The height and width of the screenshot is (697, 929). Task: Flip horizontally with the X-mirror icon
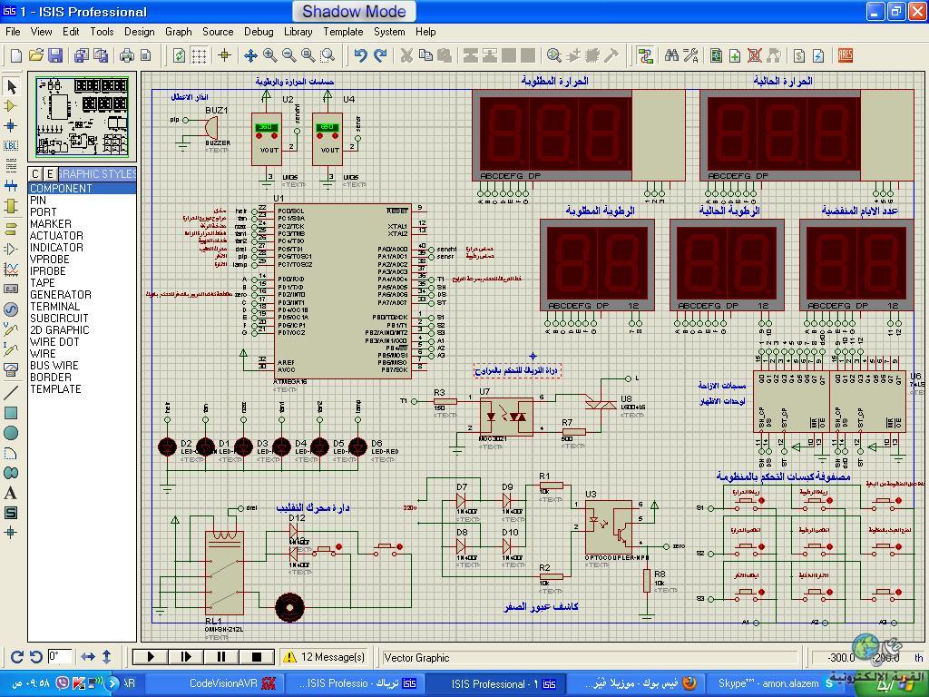[x=88, y=657]
